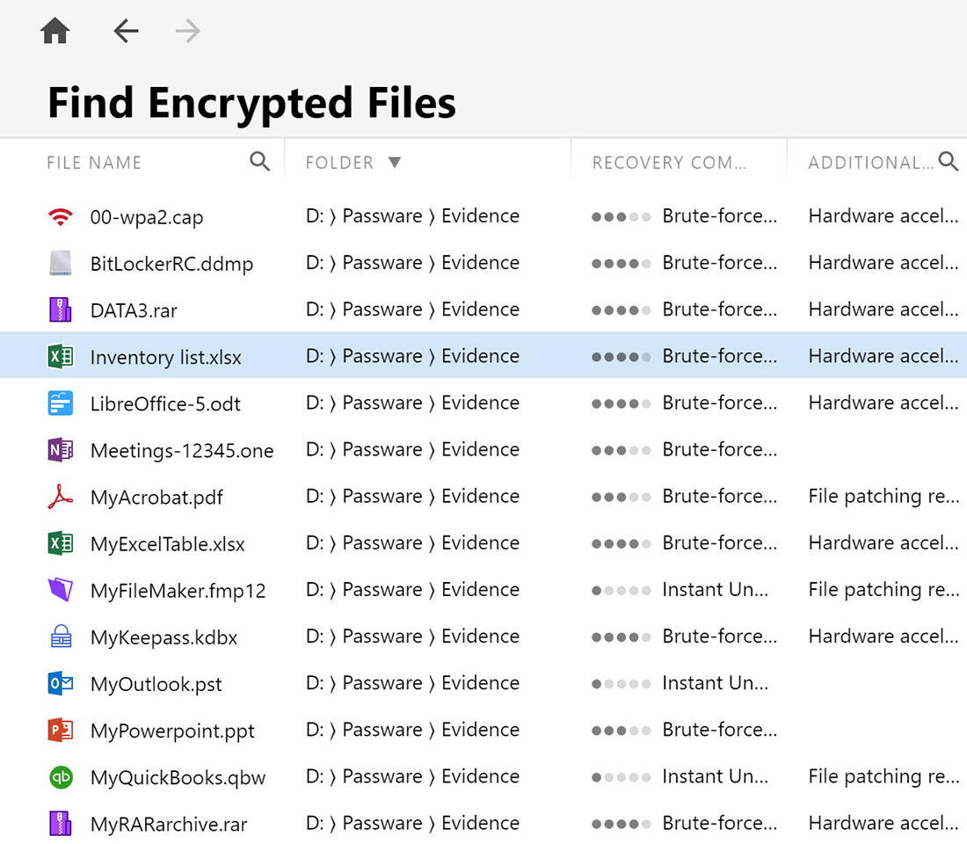Search file names using the magnifier icon
Viewport: 967px width, 844px height.
coord(259,162)
